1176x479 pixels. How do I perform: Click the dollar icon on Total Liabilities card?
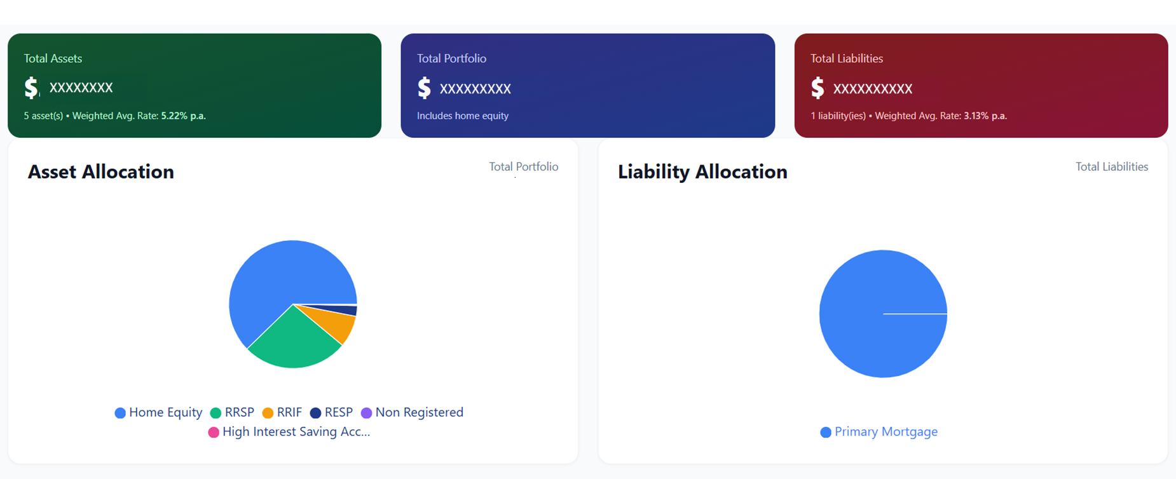pos(819,88)
